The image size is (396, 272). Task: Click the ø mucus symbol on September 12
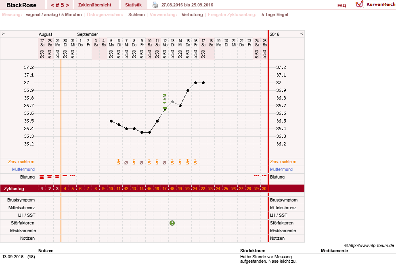(164, 163)
